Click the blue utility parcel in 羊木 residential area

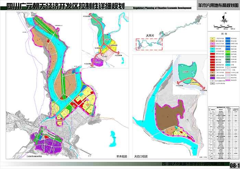click(x=84, y=88)
